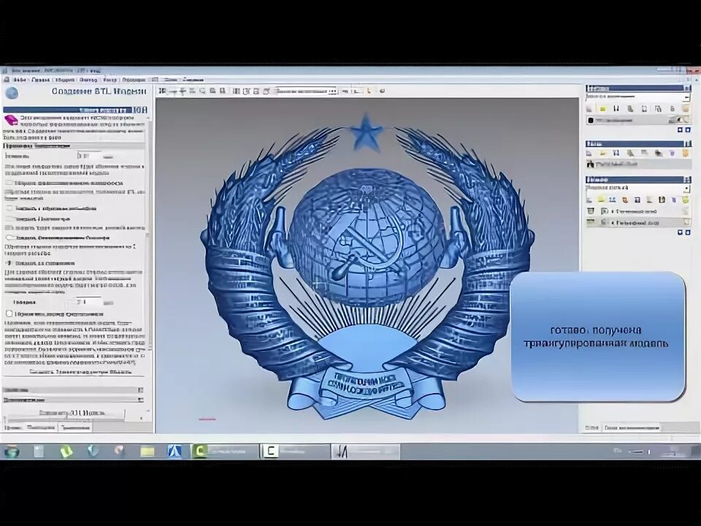
Task: Click the blue icon third in bottom layers toolbar
Action: click(613, 199)
